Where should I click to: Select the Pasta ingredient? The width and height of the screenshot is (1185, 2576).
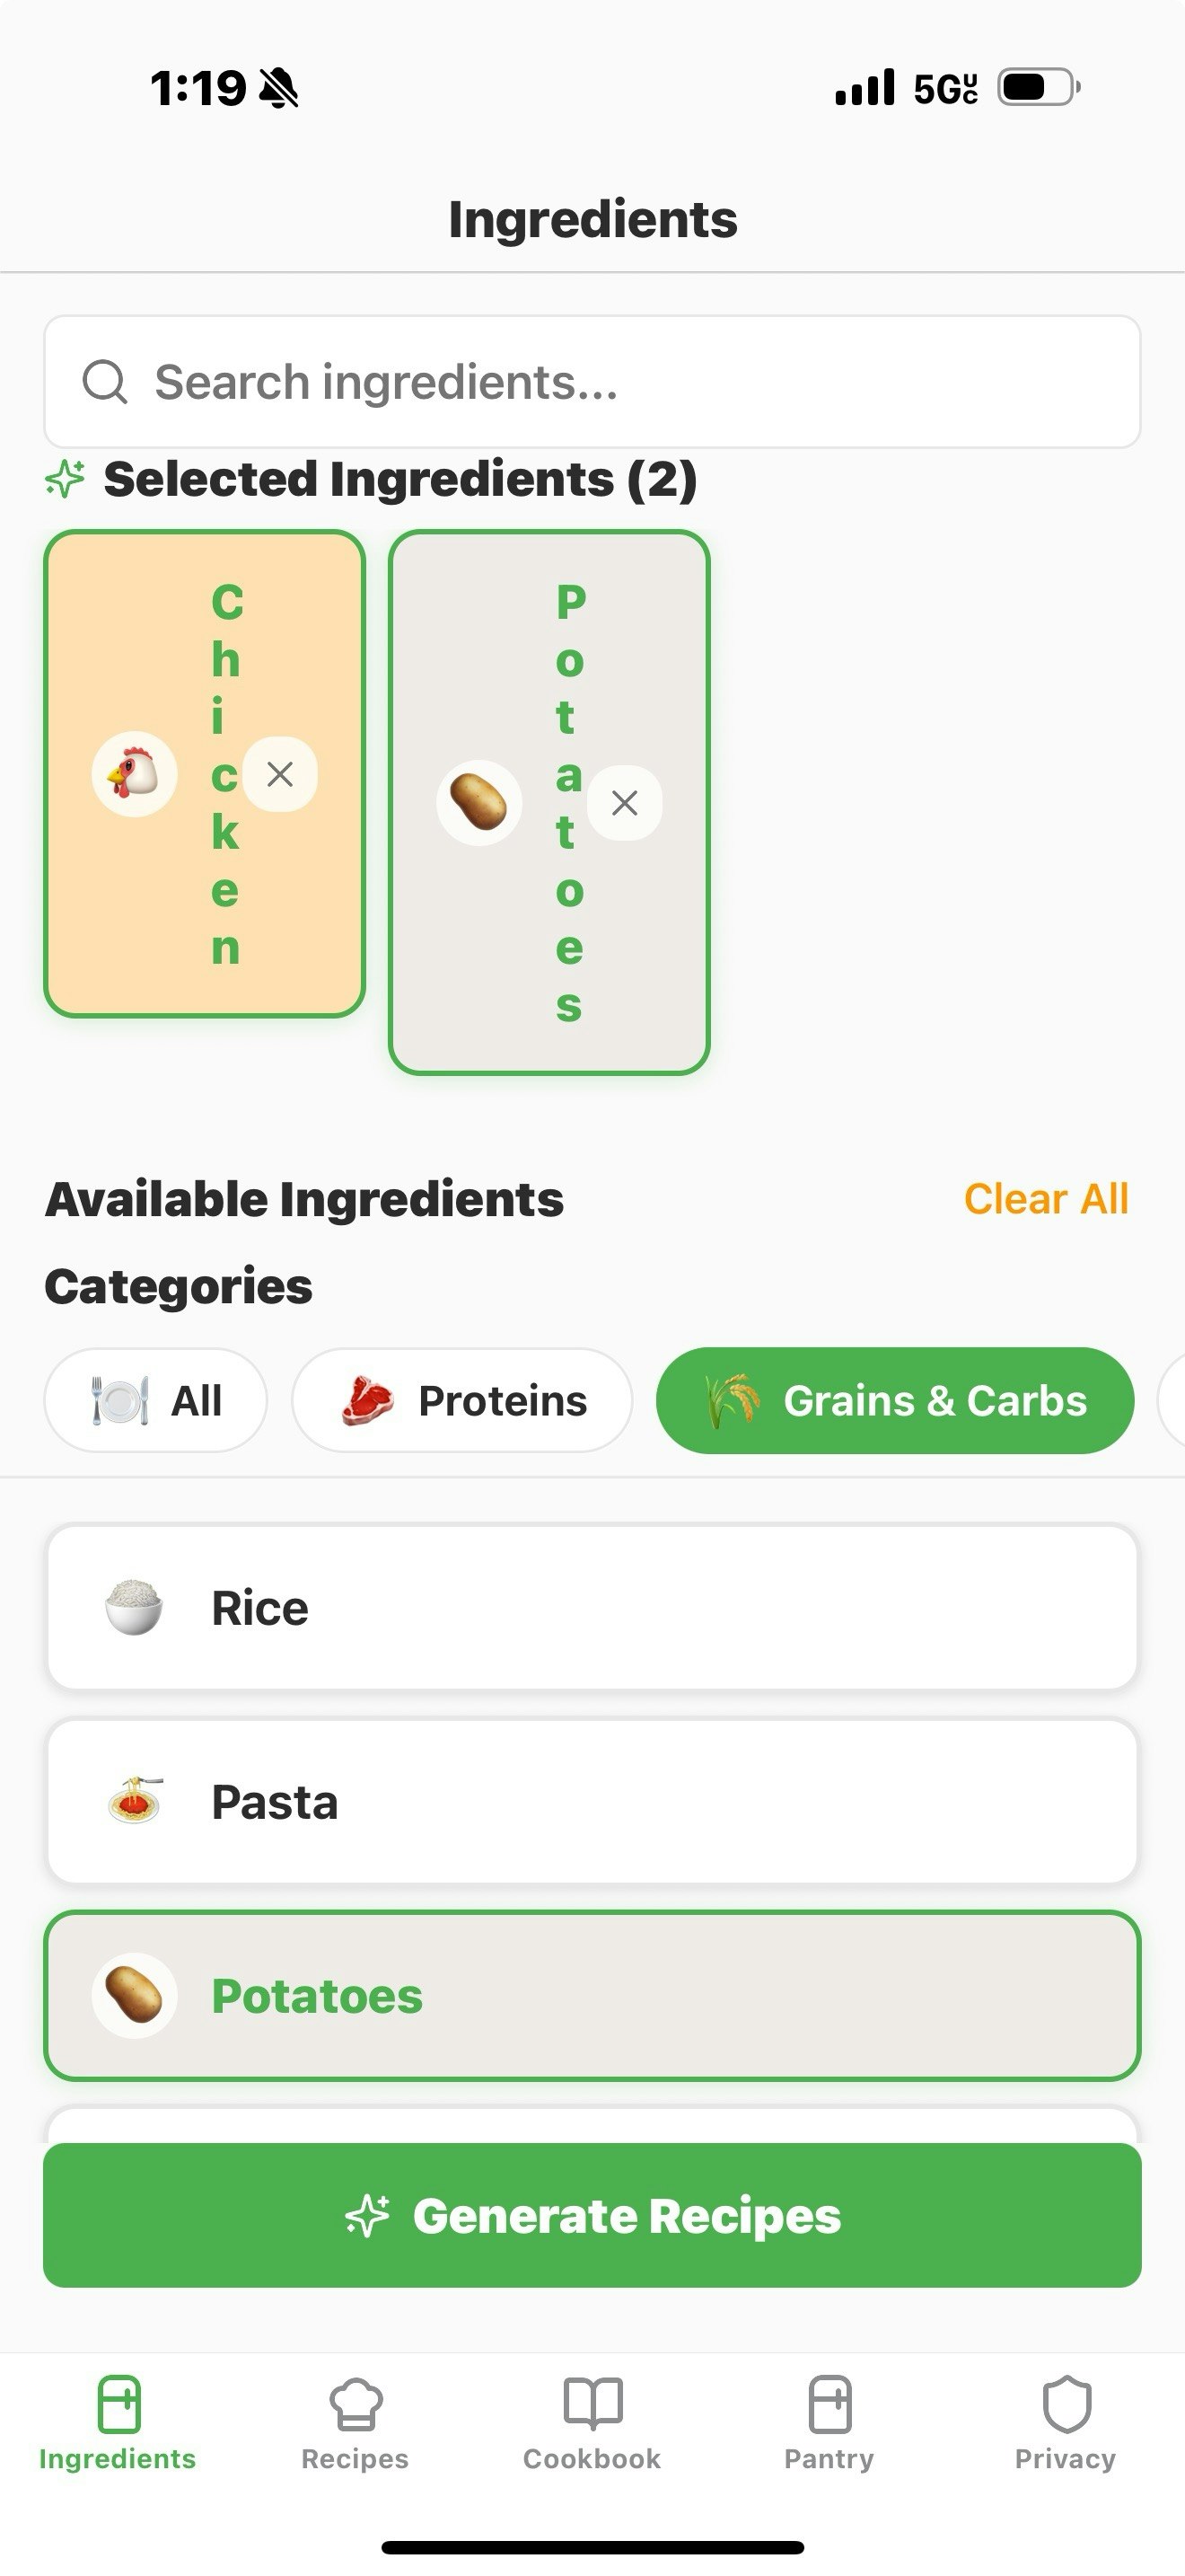click(x=592, y=1802)
